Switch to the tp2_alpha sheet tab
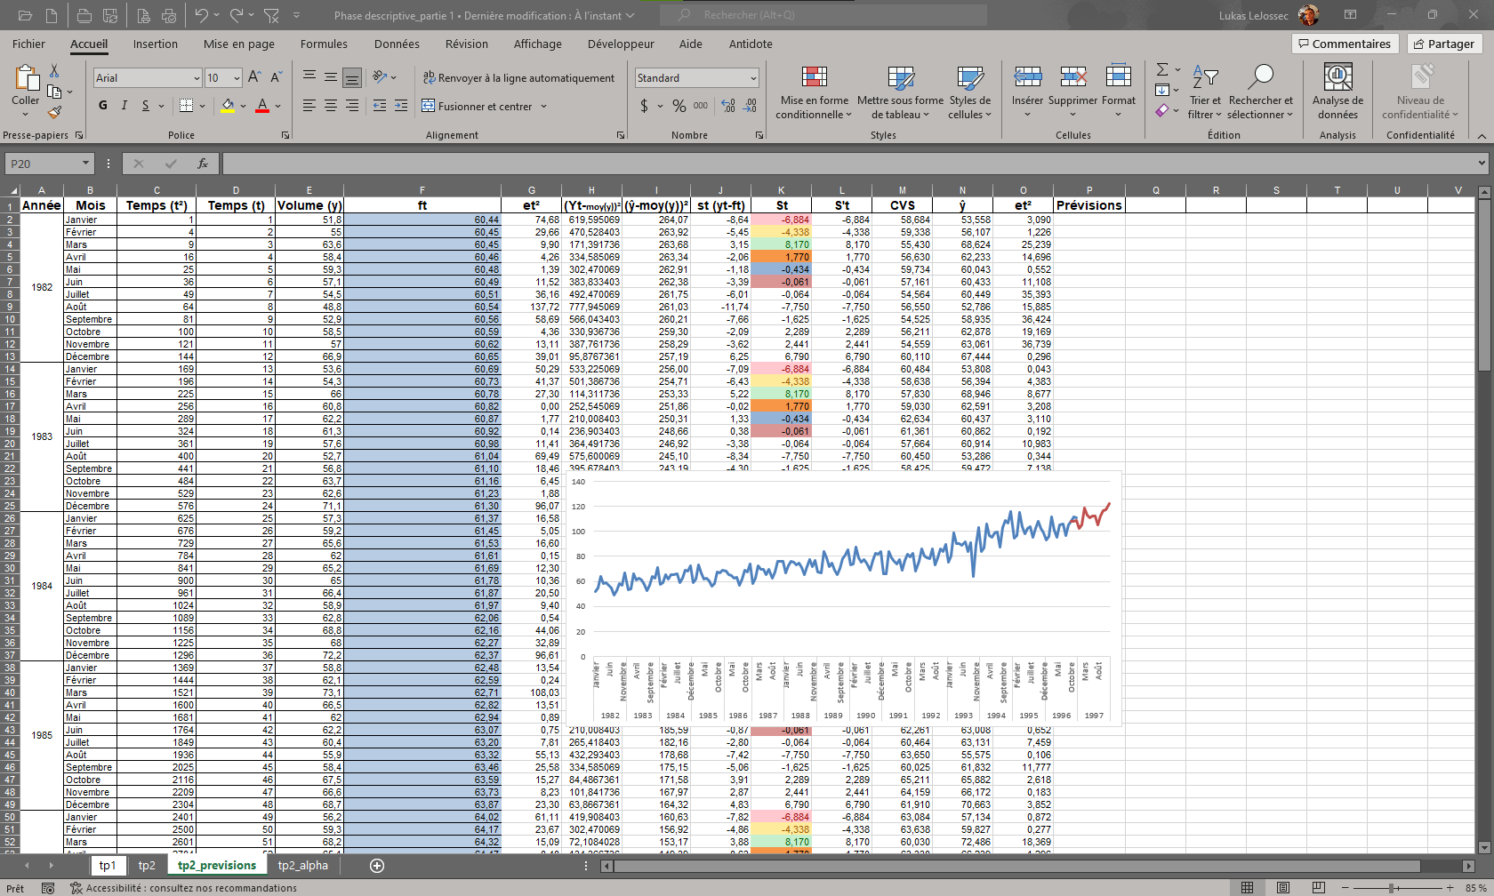1494x896 pixels. click(x=302, y=866)
